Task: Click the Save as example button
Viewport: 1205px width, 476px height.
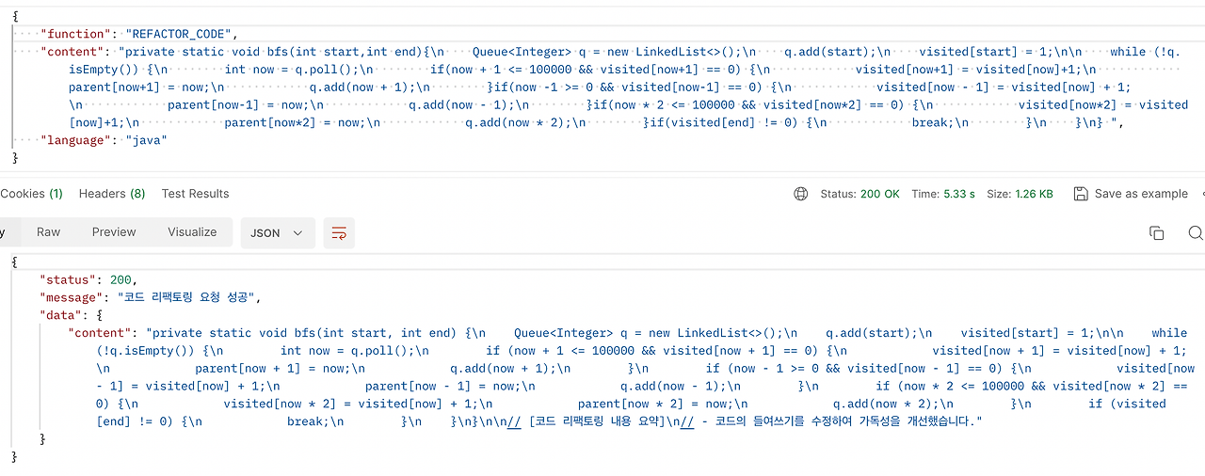Action: (x=1130, y=194)
